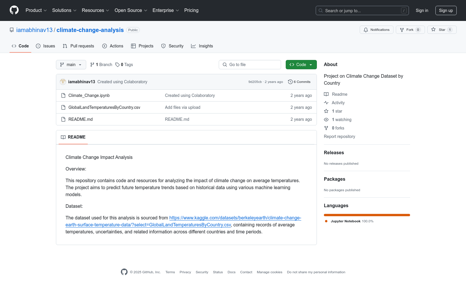Expand the Open Source menu
Image resolution: width=466 pixels, height=291 pixels.
(x=131, y=10)
